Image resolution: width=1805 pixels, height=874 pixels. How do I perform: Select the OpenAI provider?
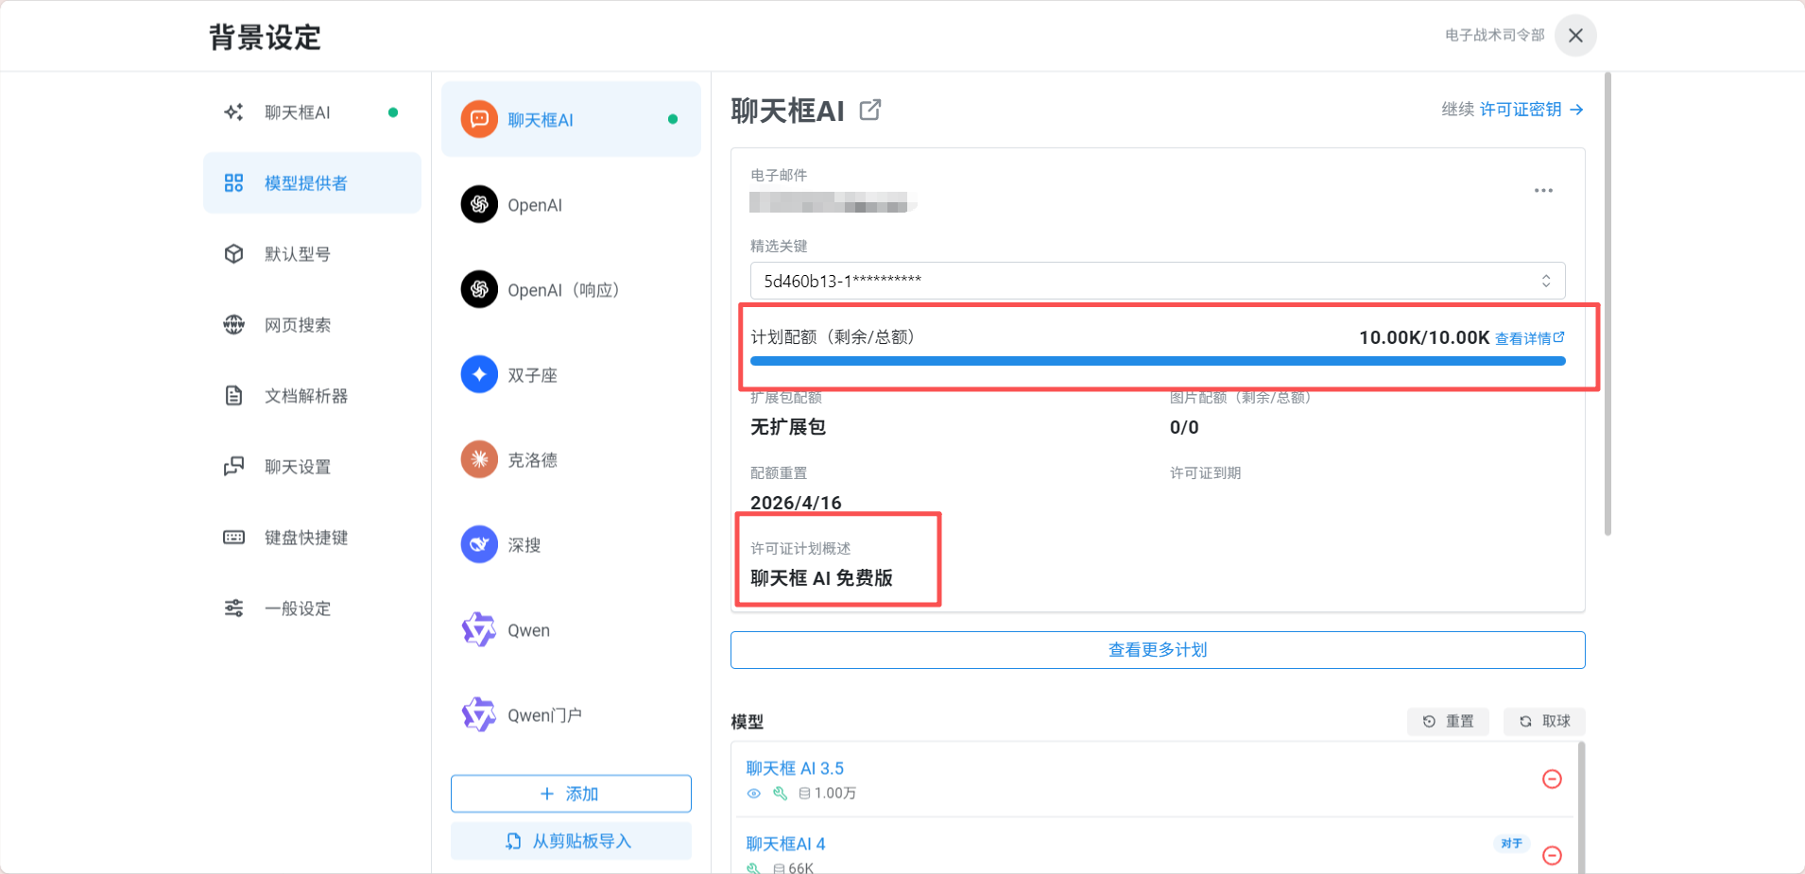[571, 204]
